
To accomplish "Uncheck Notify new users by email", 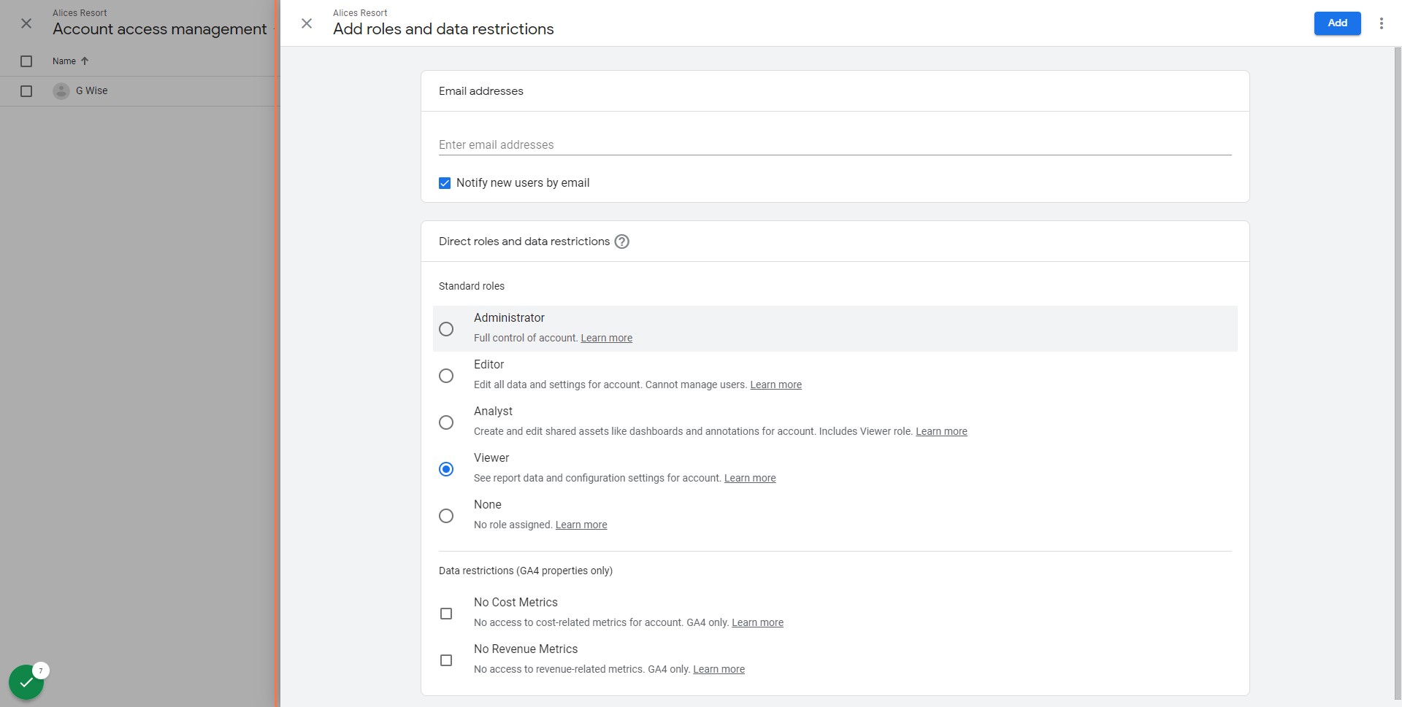I will tap(445, 183).
